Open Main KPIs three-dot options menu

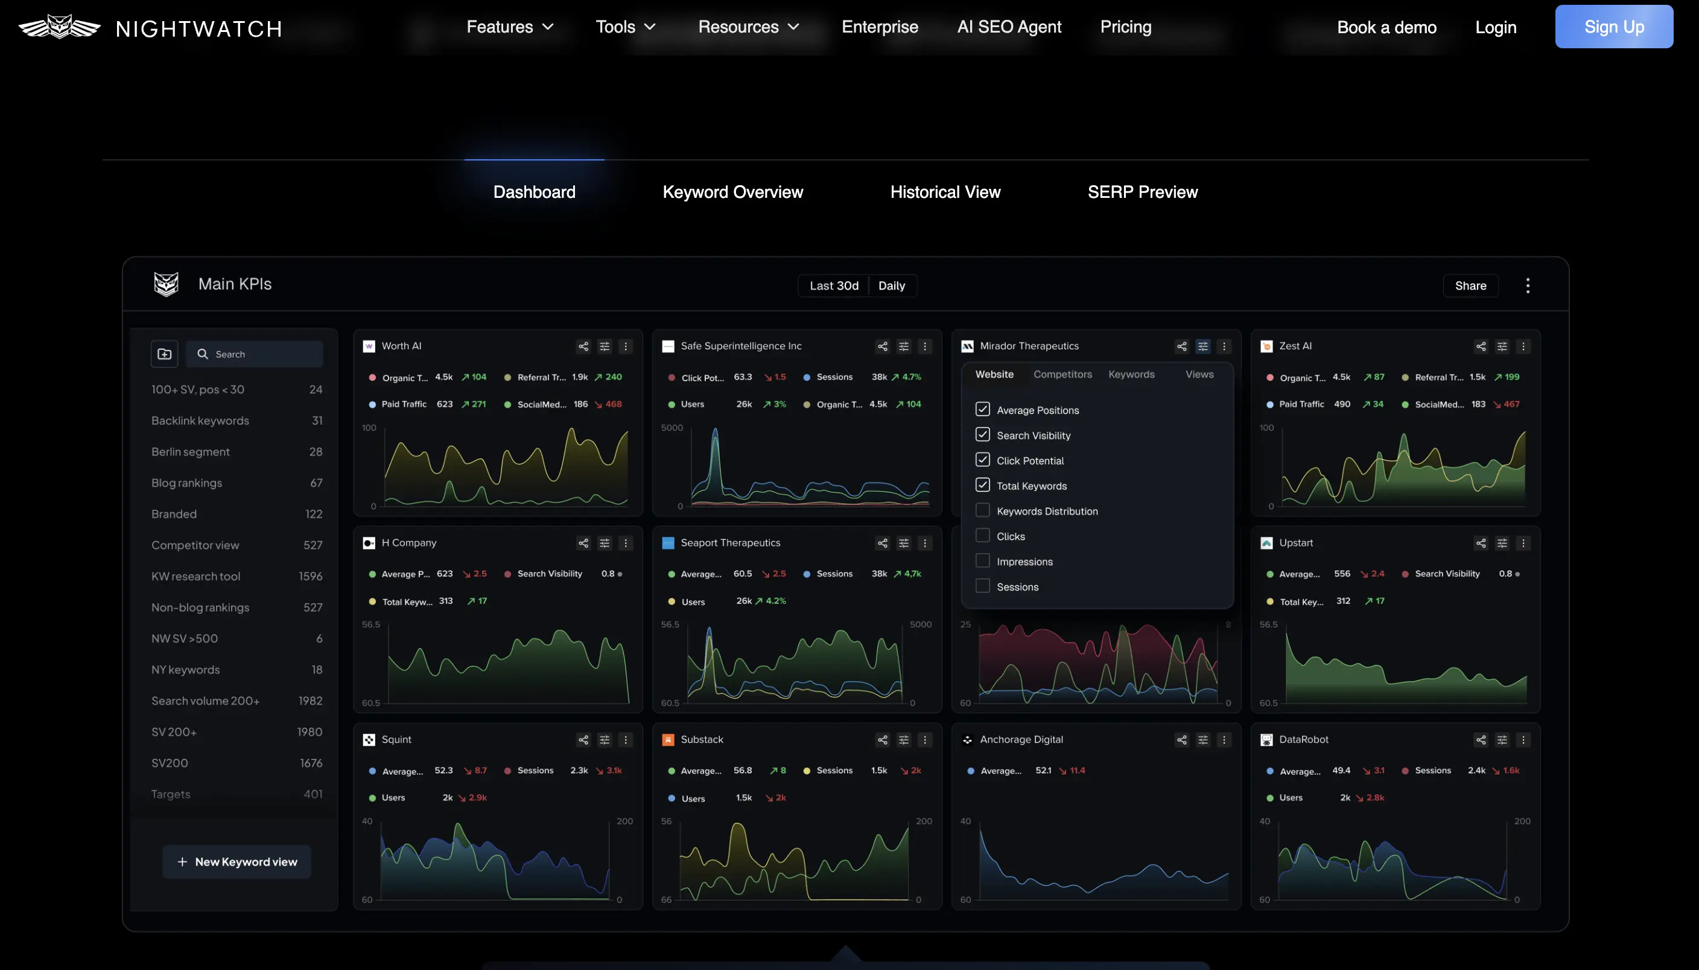pos(1528,286)
